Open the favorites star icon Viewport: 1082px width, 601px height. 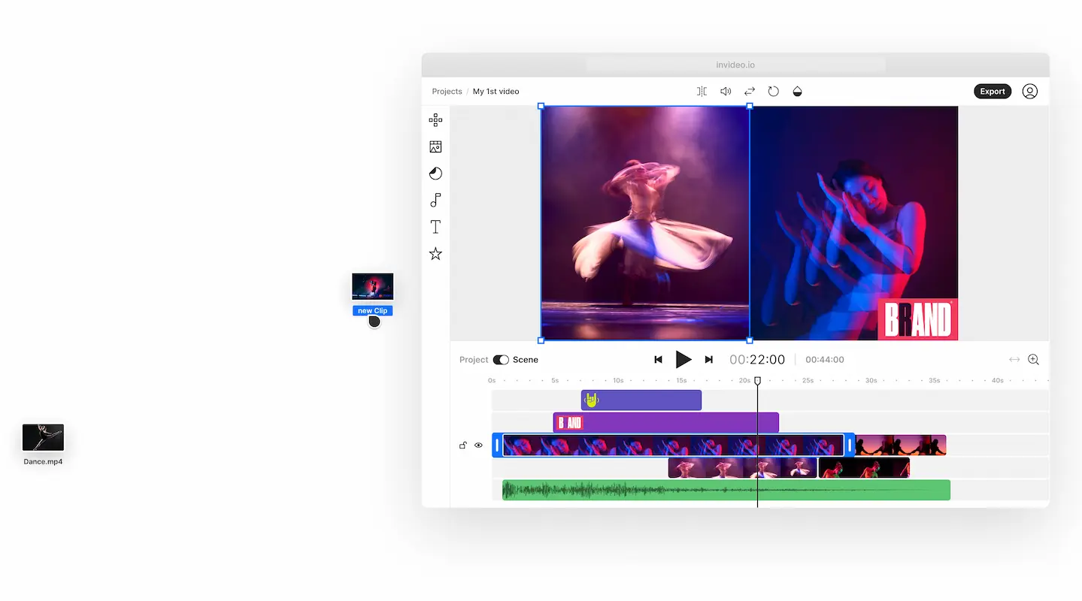click(x=435, y=254)
